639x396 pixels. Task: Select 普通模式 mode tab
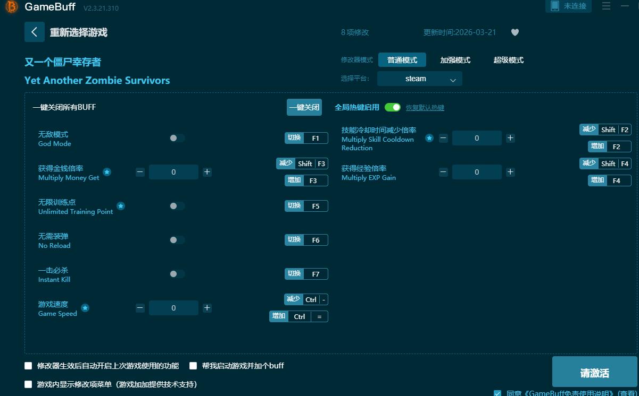pyautogui.click(x=402, y=60)
